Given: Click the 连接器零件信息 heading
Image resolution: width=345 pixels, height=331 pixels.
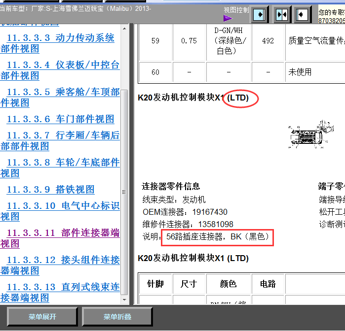Looking at the screenshot, I should pos(171,186).
